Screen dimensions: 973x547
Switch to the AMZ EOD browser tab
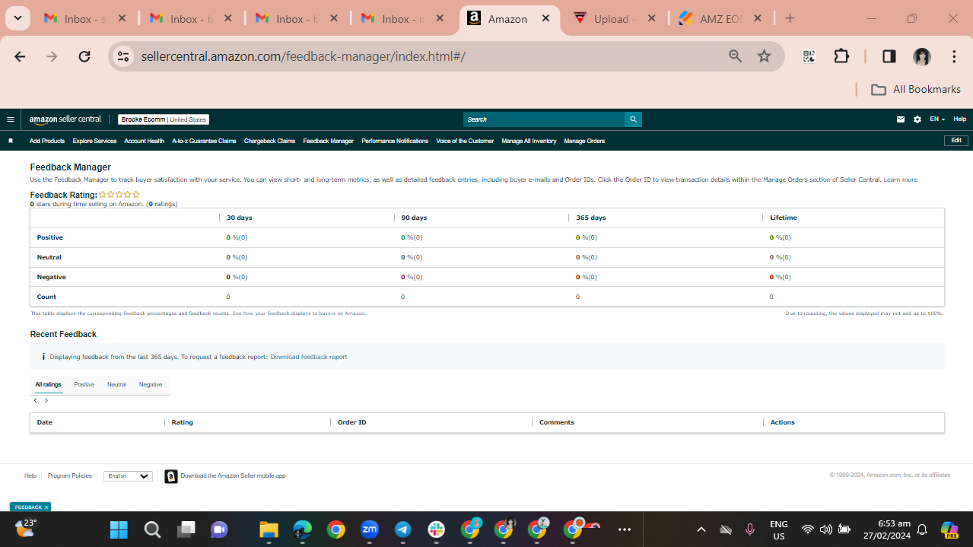pyautogui.click(x=720, y=19)
